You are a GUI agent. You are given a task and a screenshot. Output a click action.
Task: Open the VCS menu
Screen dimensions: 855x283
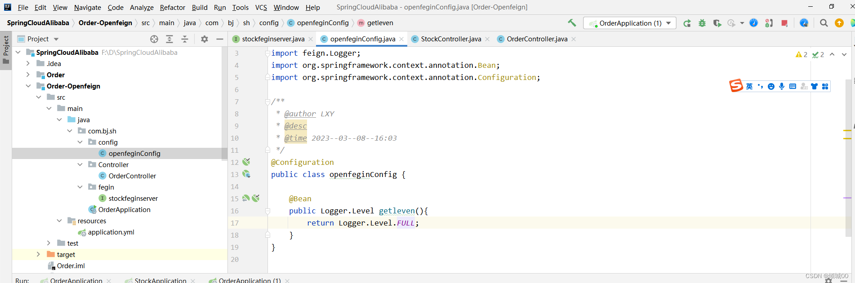click(x=261, y=7)
